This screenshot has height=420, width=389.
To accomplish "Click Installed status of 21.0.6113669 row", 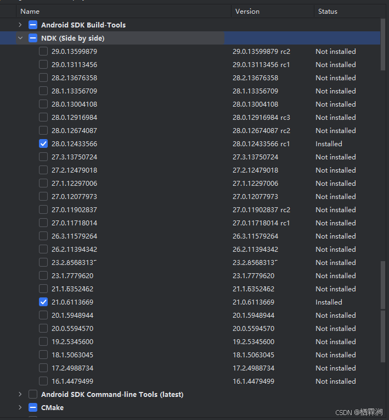I will [329, 302].
